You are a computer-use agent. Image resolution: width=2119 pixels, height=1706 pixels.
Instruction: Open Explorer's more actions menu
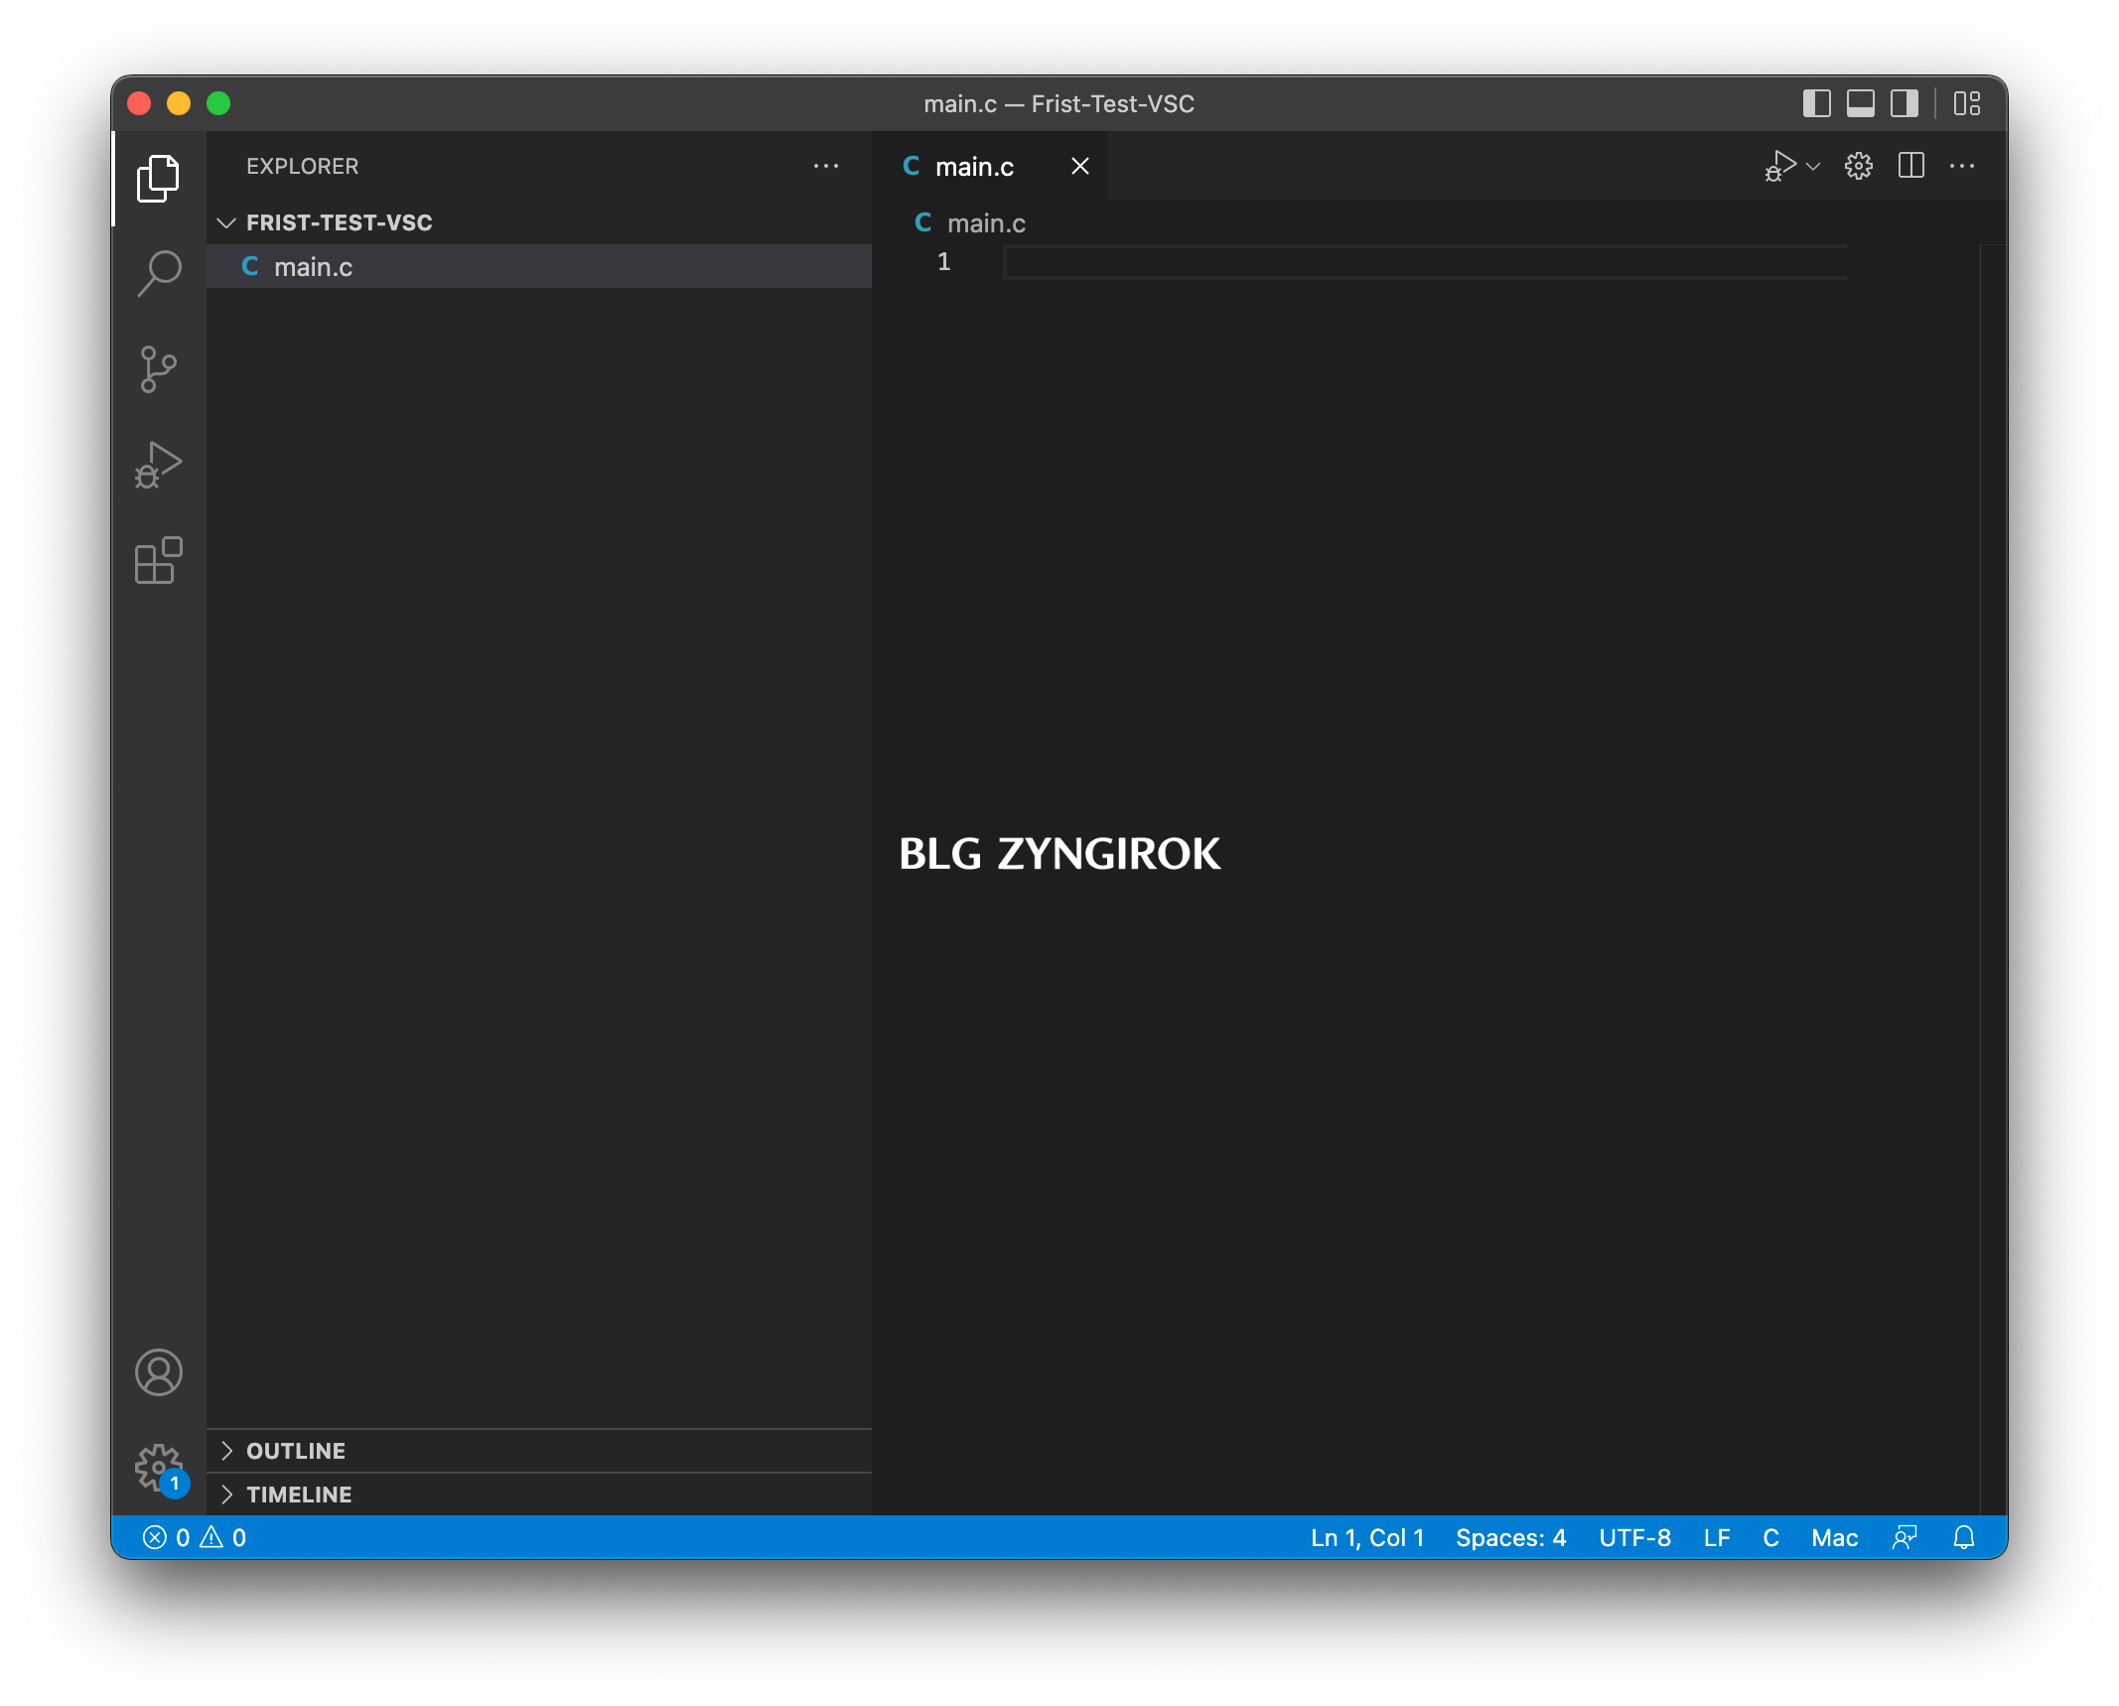coord(825,166)
